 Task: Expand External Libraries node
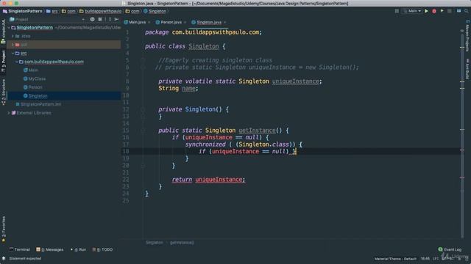click(9, 113)
